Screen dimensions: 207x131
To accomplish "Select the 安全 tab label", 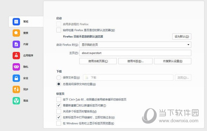I will 26,78.
